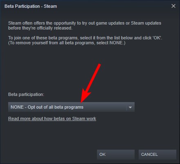Click the line '(To remove yourself from all beta programs'
The image size is (180, 164).
[67, 43]
